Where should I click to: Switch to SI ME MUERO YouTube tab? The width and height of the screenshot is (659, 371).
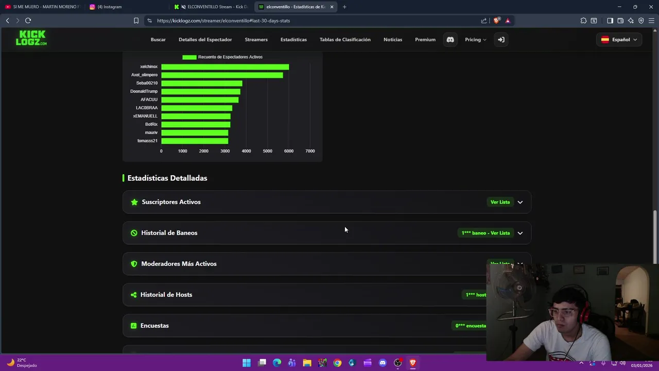[x=42, y=7]
